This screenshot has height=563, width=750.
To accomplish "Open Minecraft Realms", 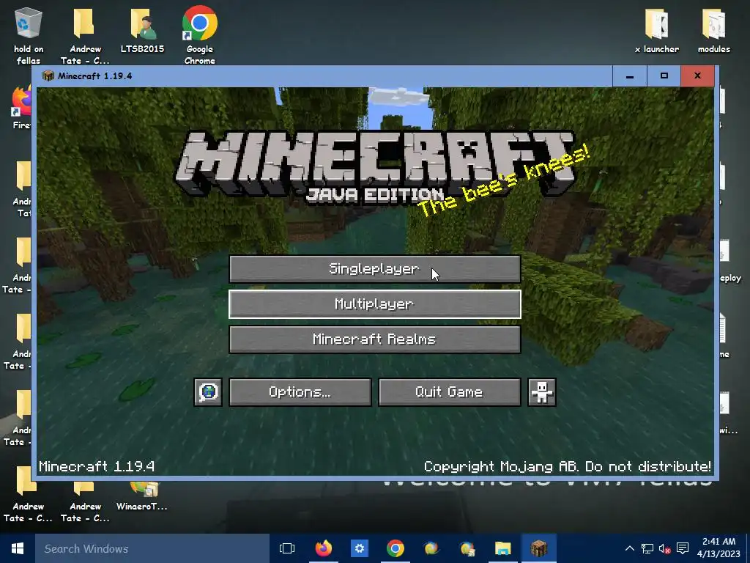I will [x=374, y=339].
